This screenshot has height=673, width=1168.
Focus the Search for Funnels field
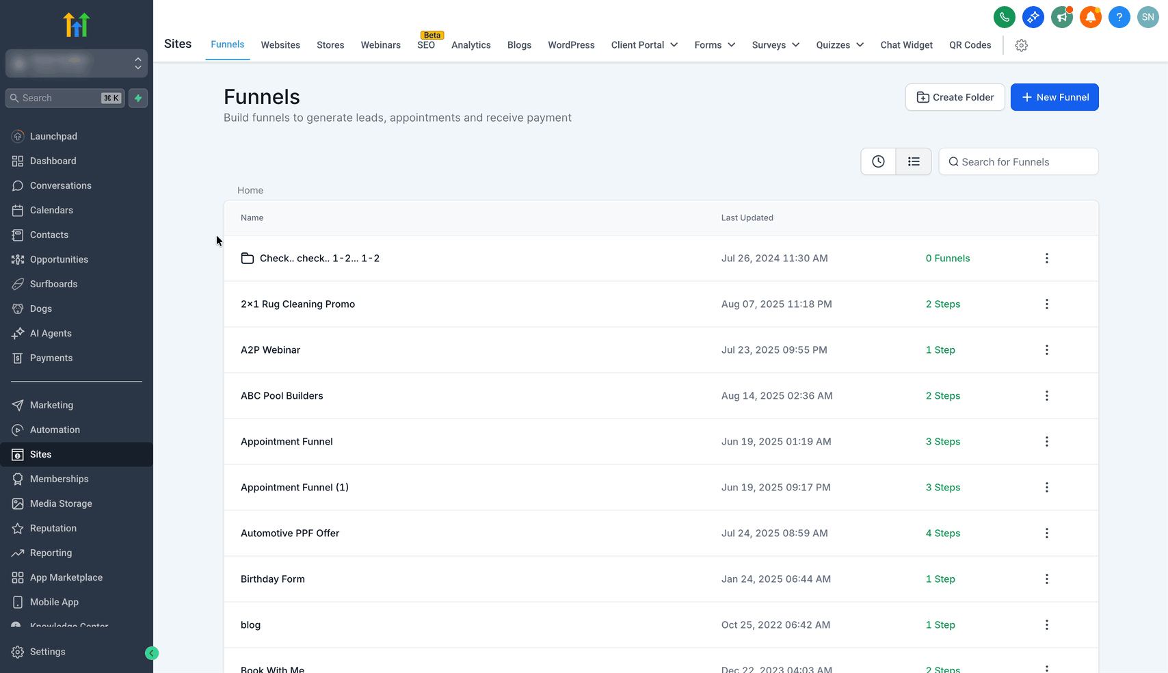[x=1018, y=161]
